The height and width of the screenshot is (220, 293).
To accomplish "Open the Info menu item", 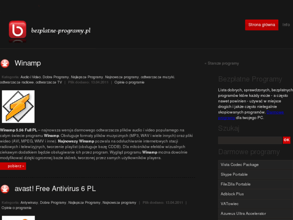I will (286, 25).
